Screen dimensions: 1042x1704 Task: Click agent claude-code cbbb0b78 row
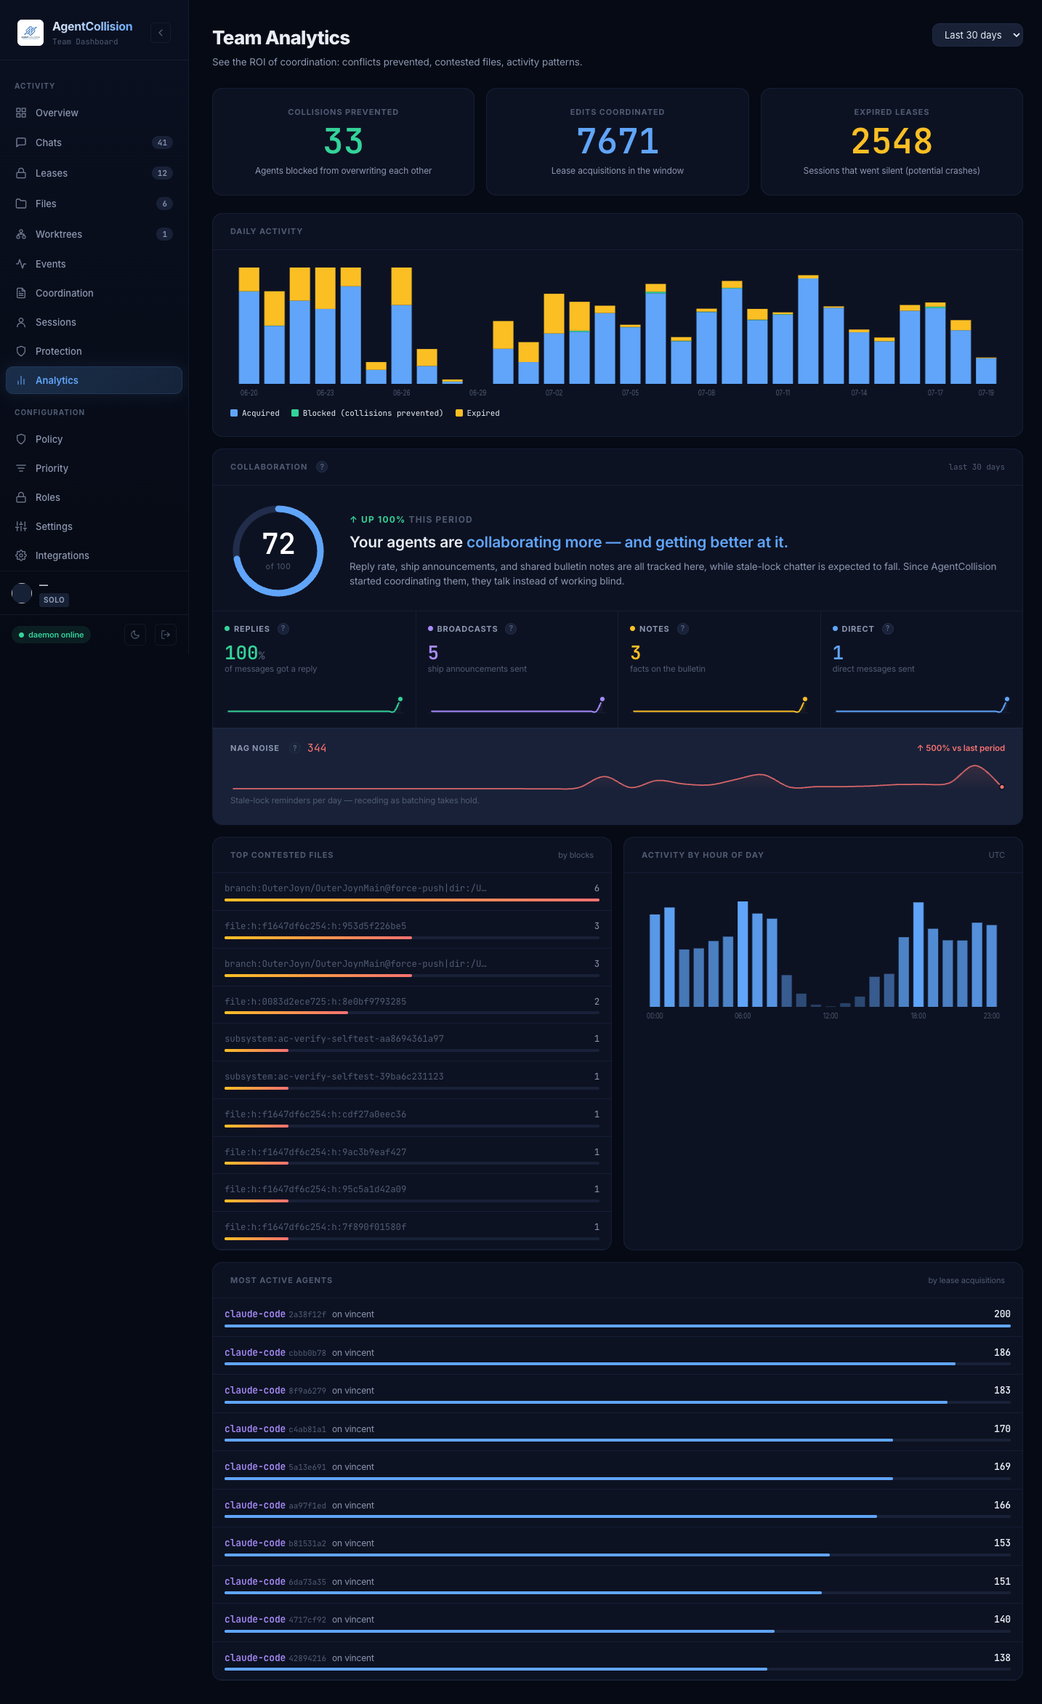click(x=618, y=1357)
